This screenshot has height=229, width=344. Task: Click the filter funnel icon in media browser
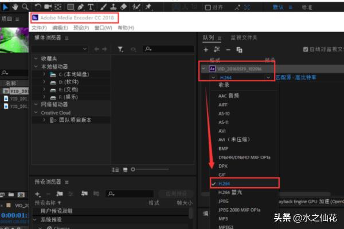(120, 50)
